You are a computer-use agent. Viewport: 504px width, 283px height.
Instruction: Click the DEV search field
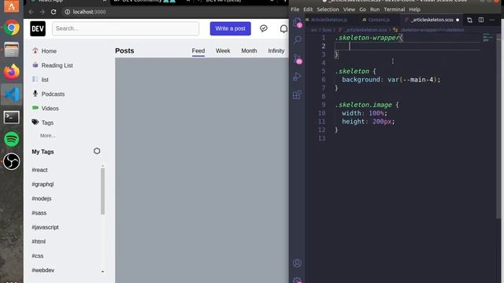[x=126, y=28]
